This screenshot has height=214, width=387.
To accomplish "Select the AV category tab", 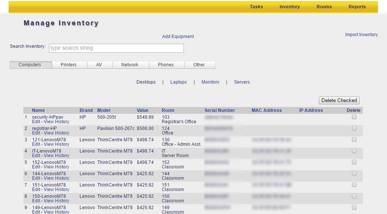I will point(99,65).
